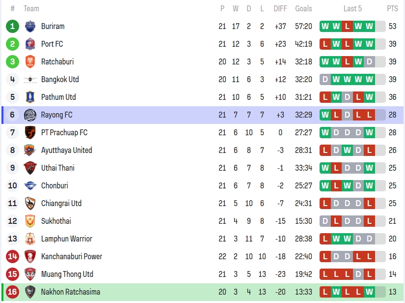Click the Nakhon Ratchasima team logo
This screenshot has width=405, height=303.
30,292
